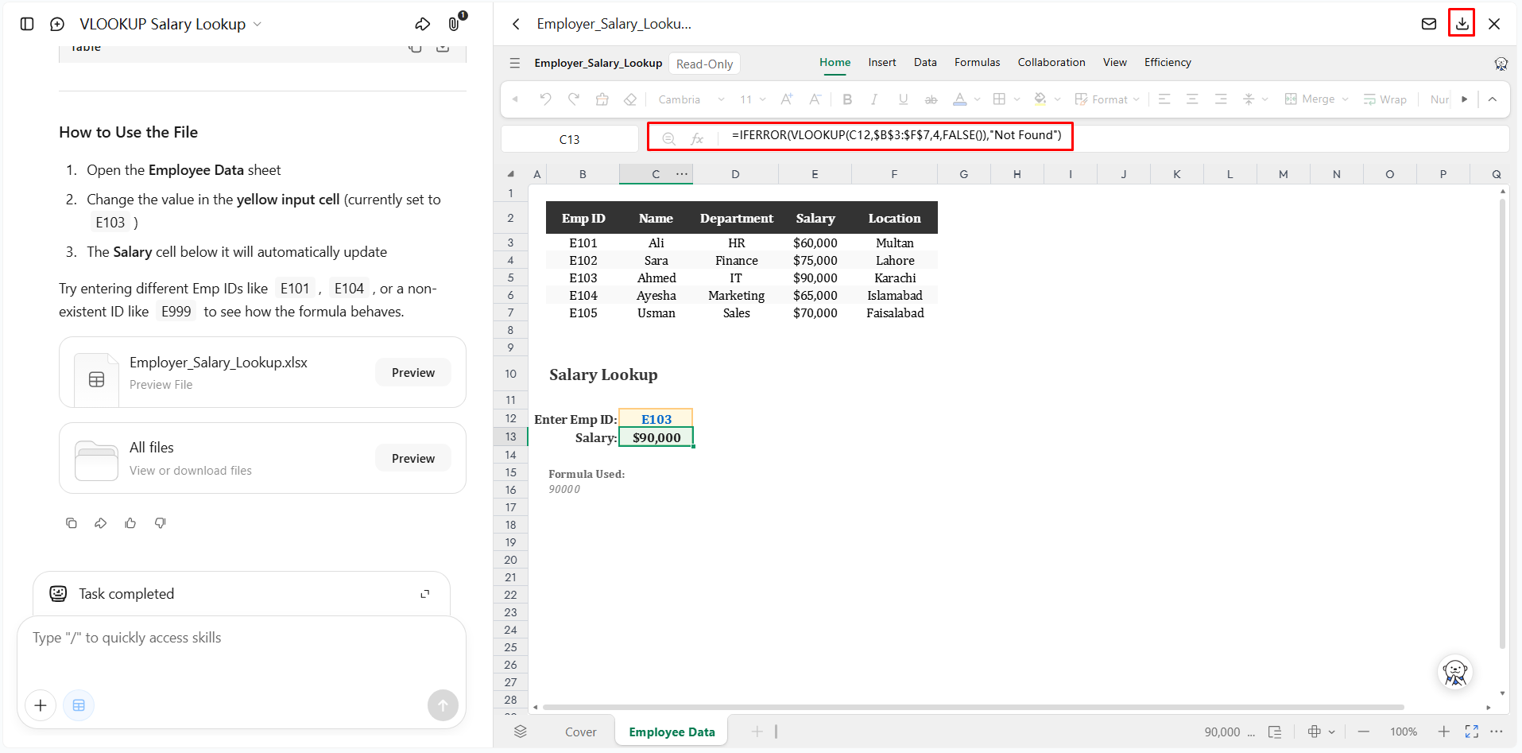Start a new chat via plus-bubble icon
This screenshot has width=1522, height=753.
point(57,24)
